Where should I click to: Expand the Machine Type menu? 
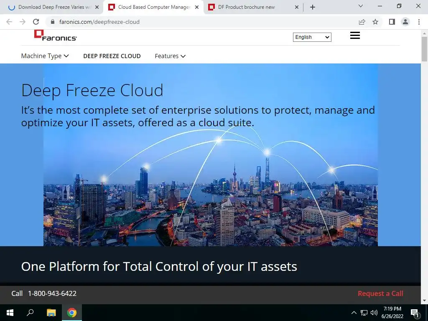[45, 56]
